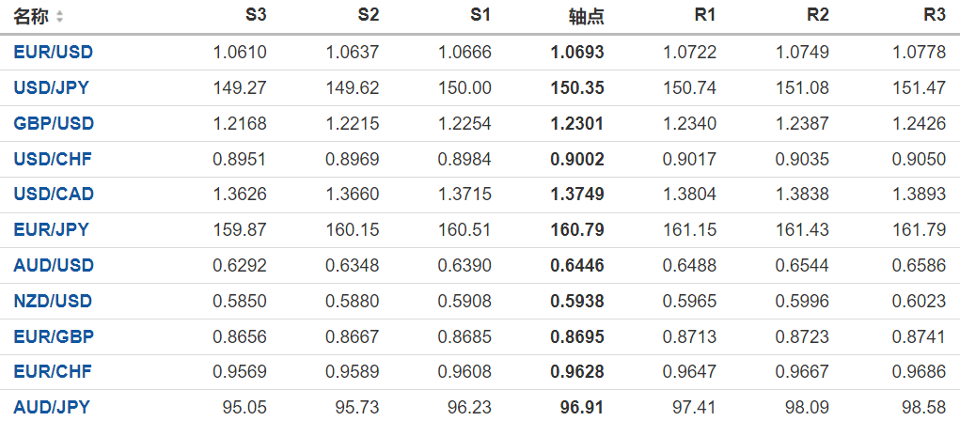Click the USD/JPY R1 value 150.74
Image resolution: width=960 pixels, height=421 pixels.
690,88
